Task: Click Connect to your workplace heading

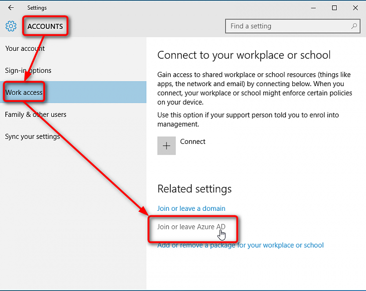Action: pos(244,55)
